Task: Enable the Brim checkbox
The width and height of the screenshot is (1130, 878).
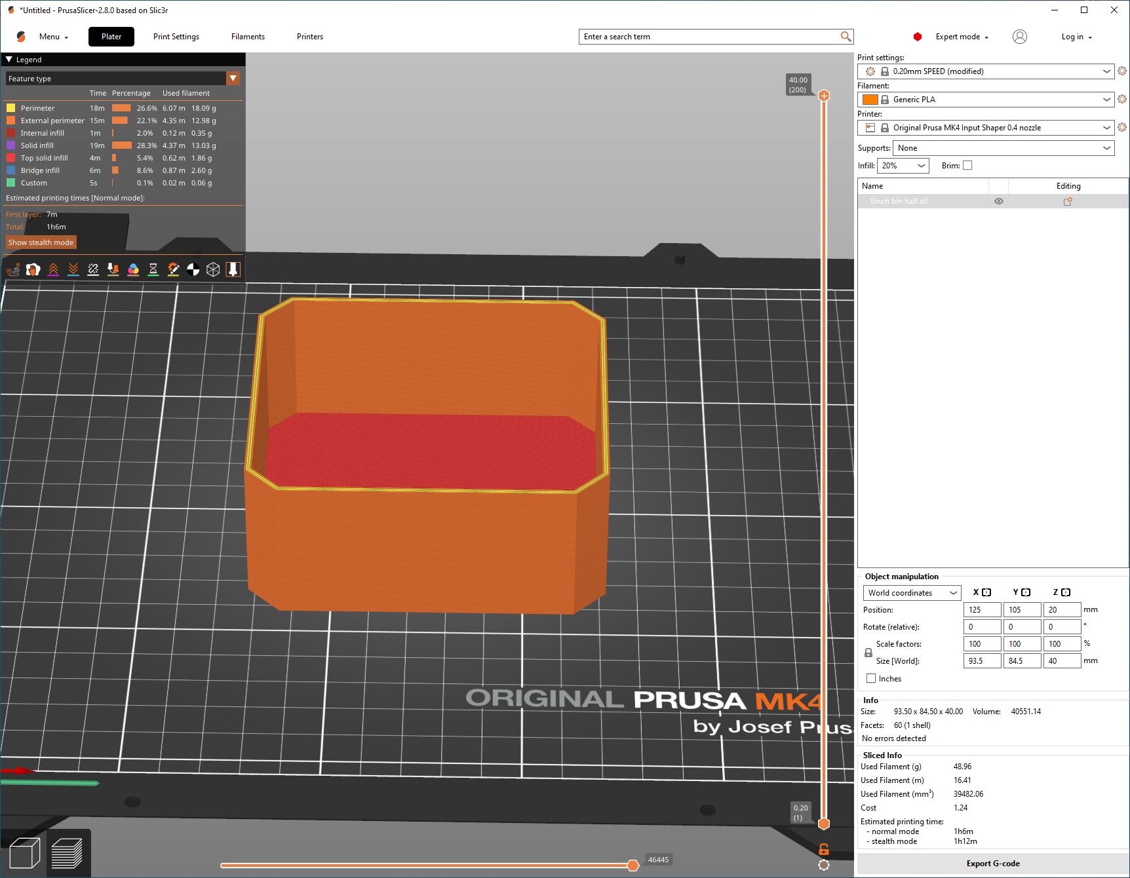Action: (967, 166)
